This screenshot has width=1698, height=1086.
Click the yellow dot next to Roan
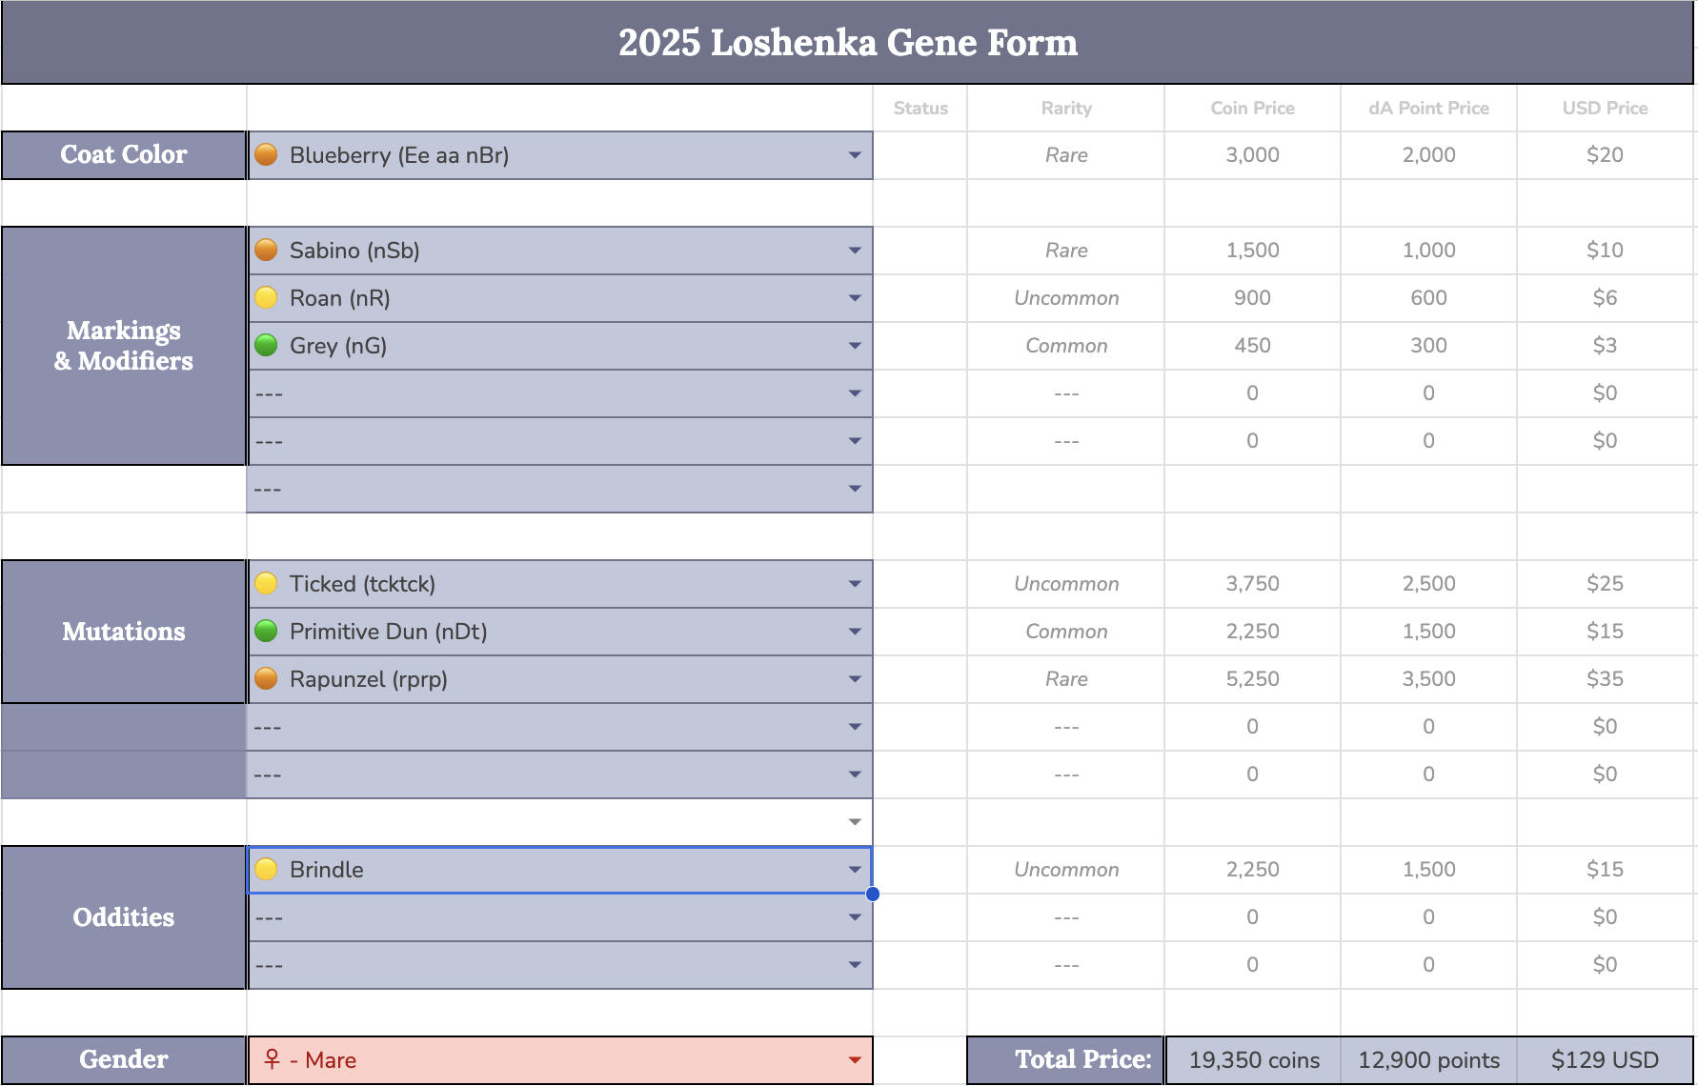[267, 297]
